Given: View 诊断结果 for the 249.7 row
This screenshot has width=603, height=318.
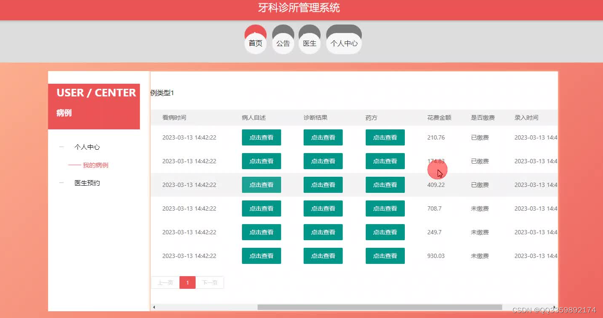Looking at the screenshot, I should click(x=323, y=232).
